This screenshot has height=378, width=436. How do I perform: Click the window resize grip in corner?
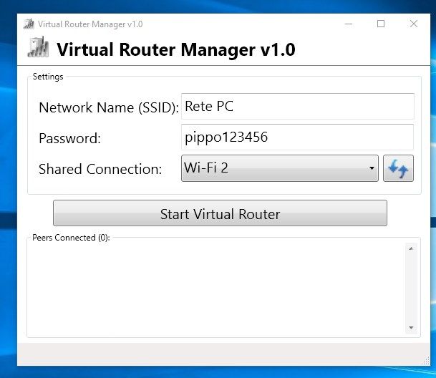click(x=425, y=361)
